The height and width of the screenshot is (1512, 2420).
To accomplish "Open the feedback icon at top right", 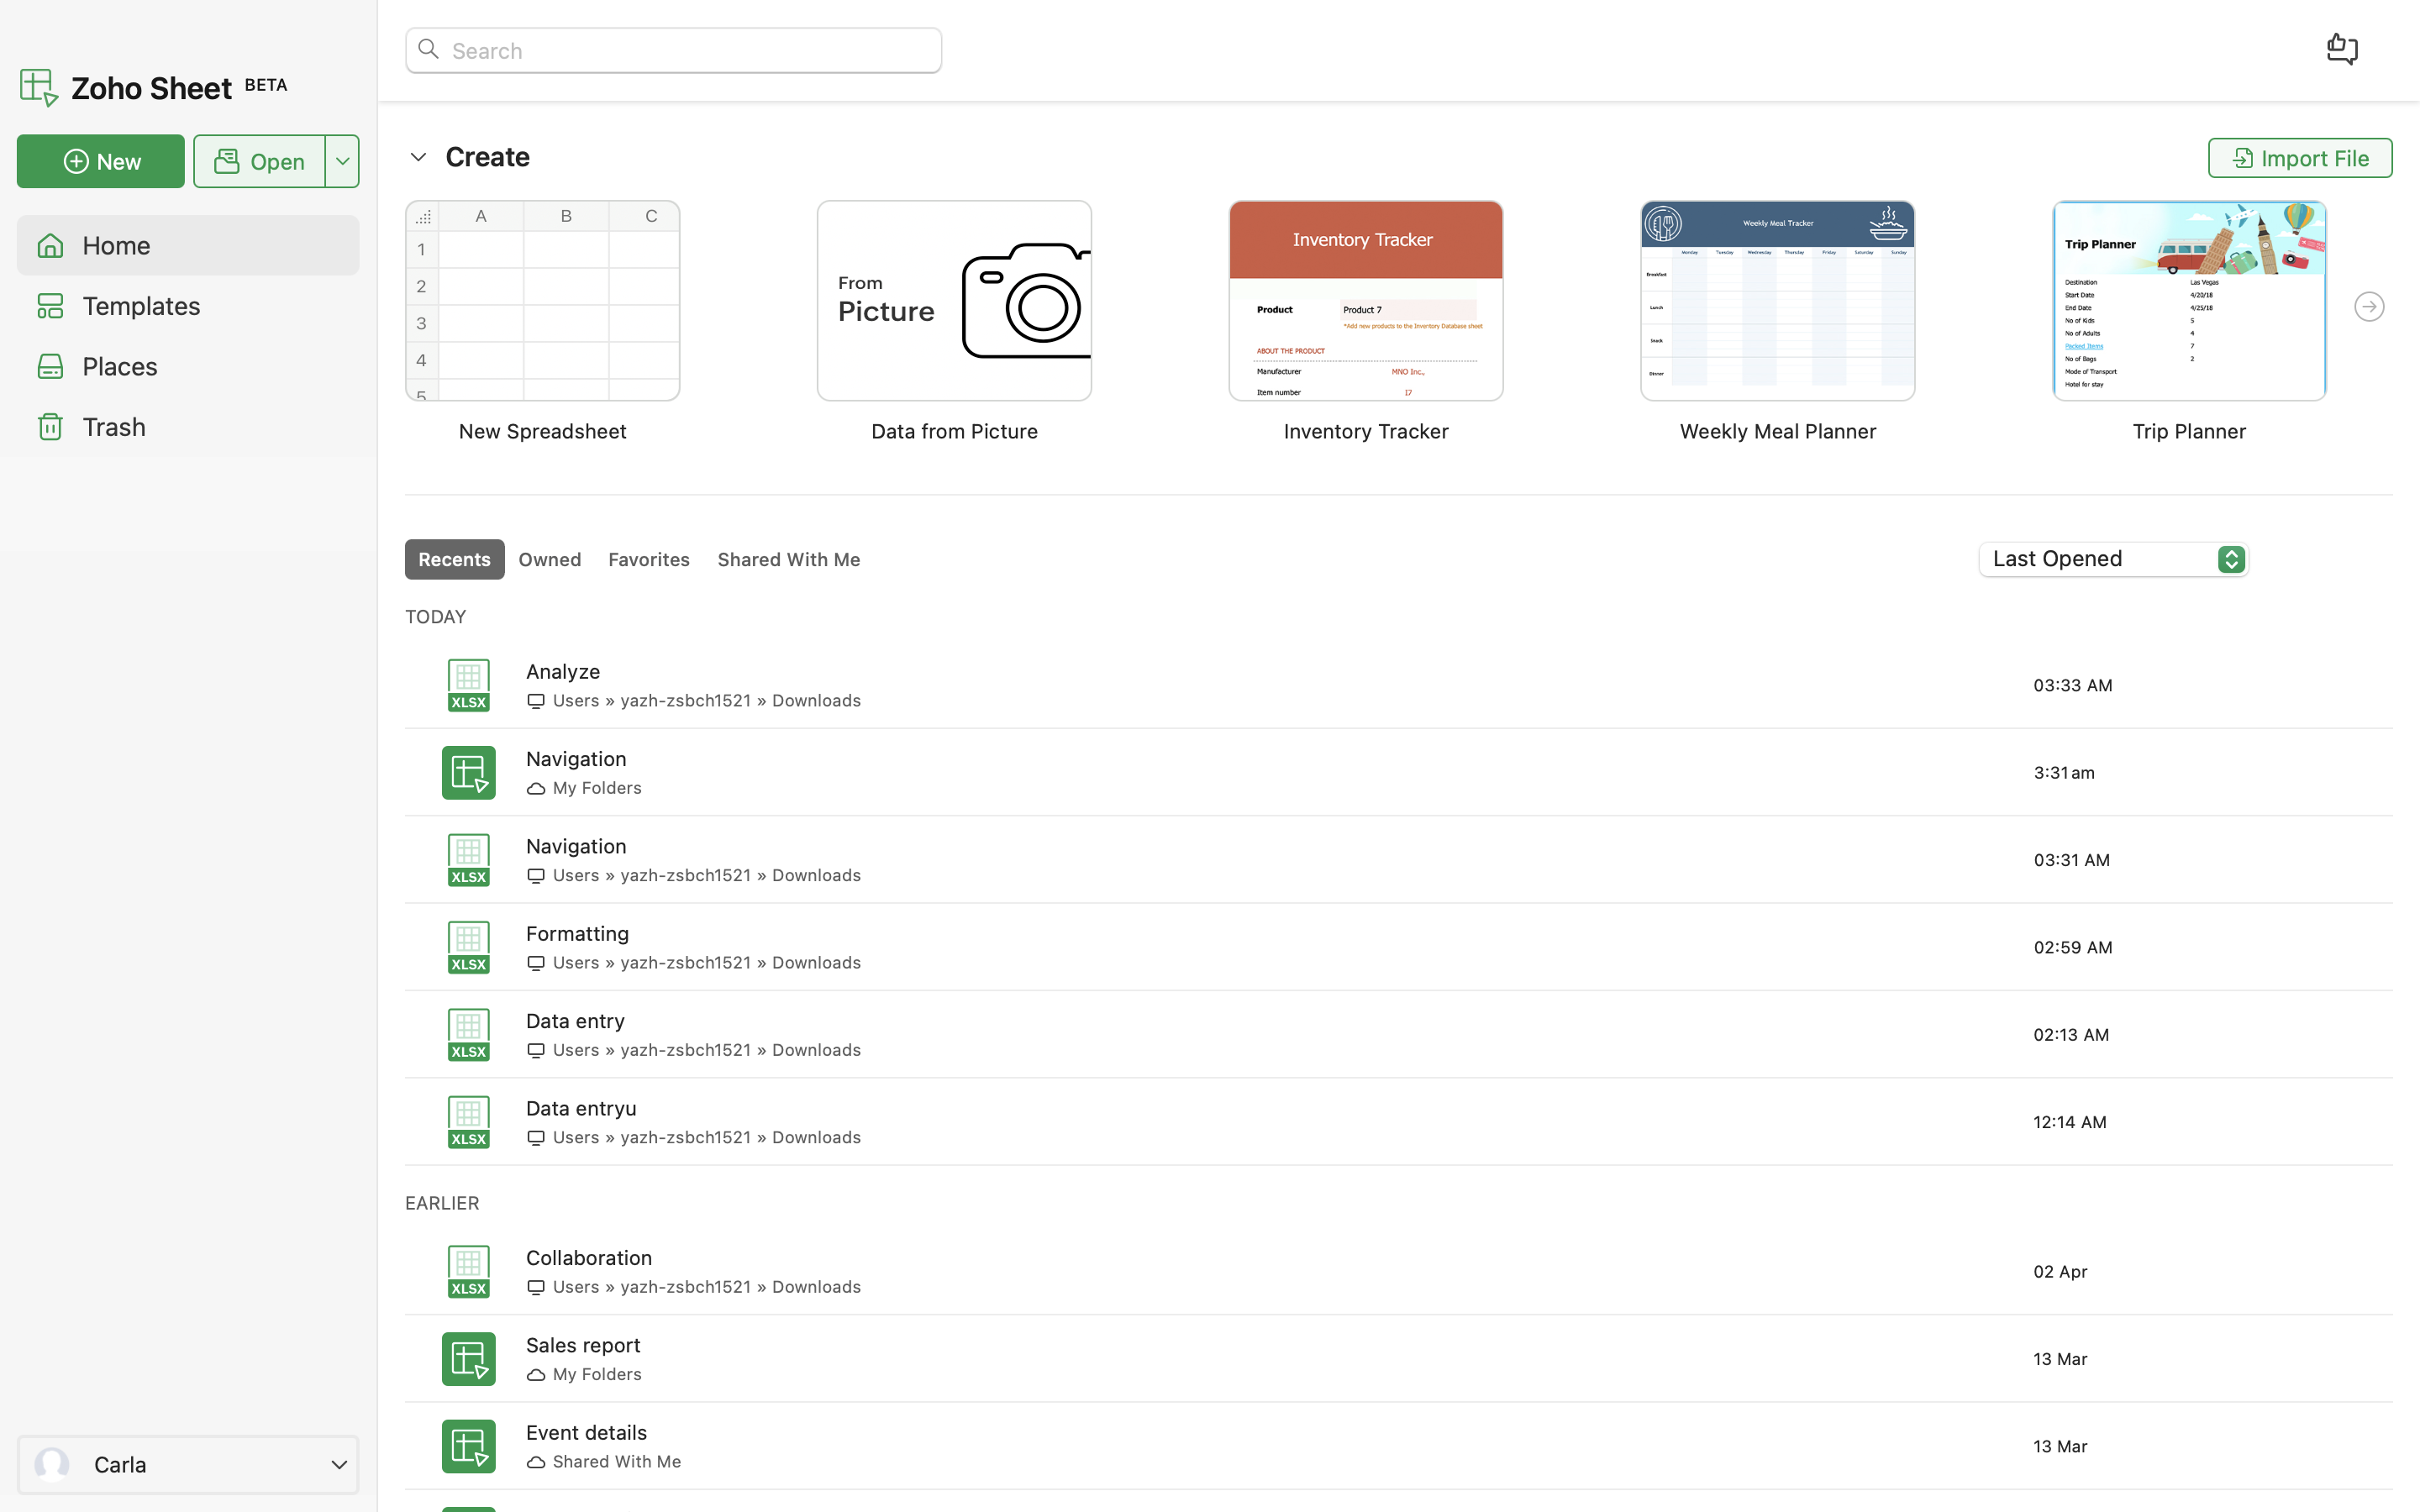I will [2341, 49].
